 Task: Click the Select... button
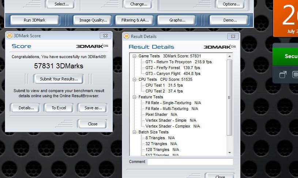click(x=61, y=4)
